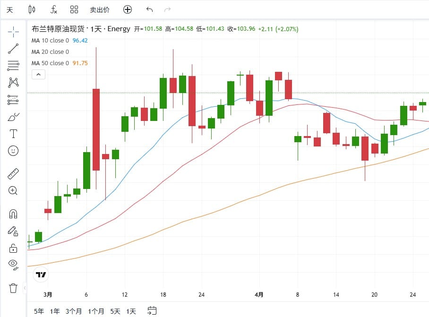The image size is (429, 317).
Task: Open the 天 interval dropdown
Action: (x=9, y=9)
